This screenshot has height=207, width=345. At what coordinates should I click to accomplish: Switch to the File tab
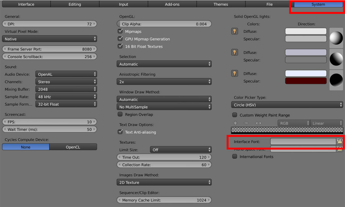270,4
